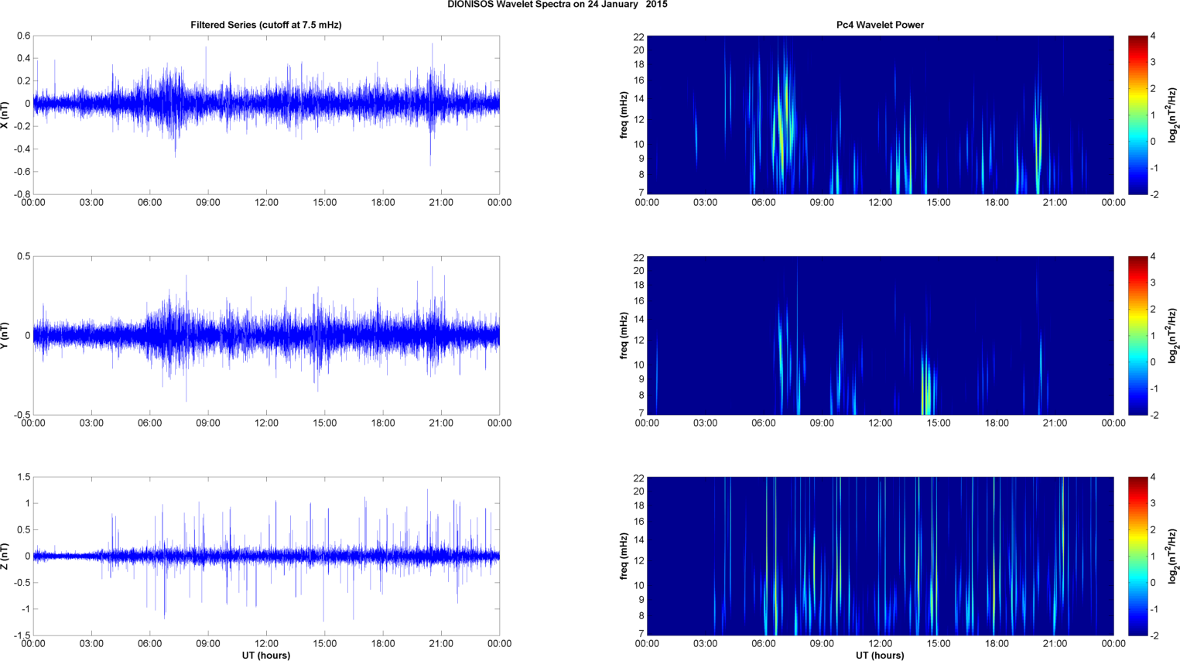This screenshot has height=661, width=1180.
Task: Click the 'freq (mHz)' label of the Y spectrum
Action: 624,336
